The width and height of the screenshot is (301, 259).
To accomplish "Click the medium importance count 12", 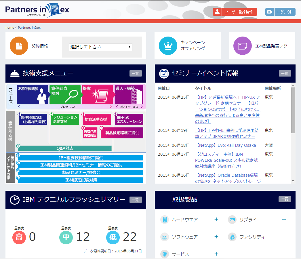I will click(83, 237).
